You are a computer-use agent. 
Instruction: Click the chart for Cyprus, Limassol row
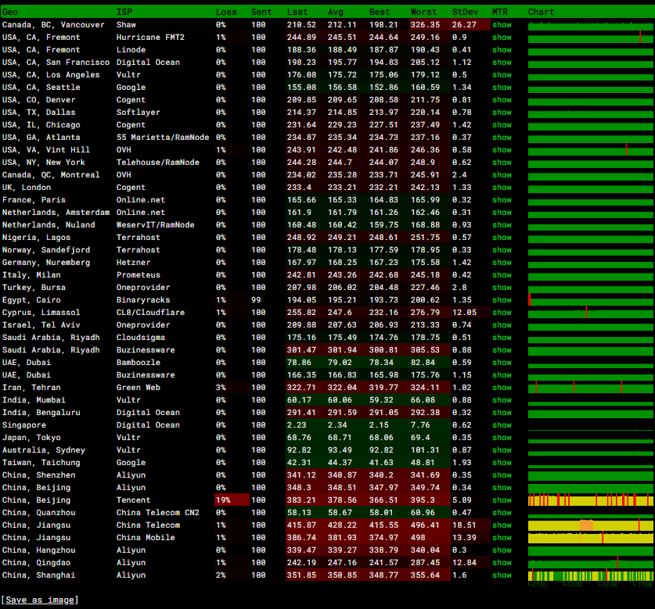[x=591, y=313]
